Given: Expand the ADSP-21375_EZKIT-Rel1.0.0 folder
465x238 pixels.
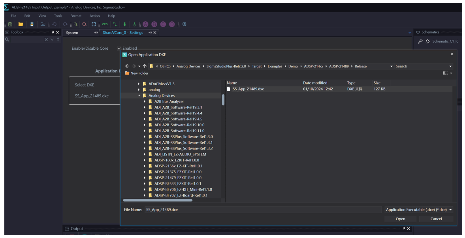Looking at the screenshot, I should [x=145, y=172].
